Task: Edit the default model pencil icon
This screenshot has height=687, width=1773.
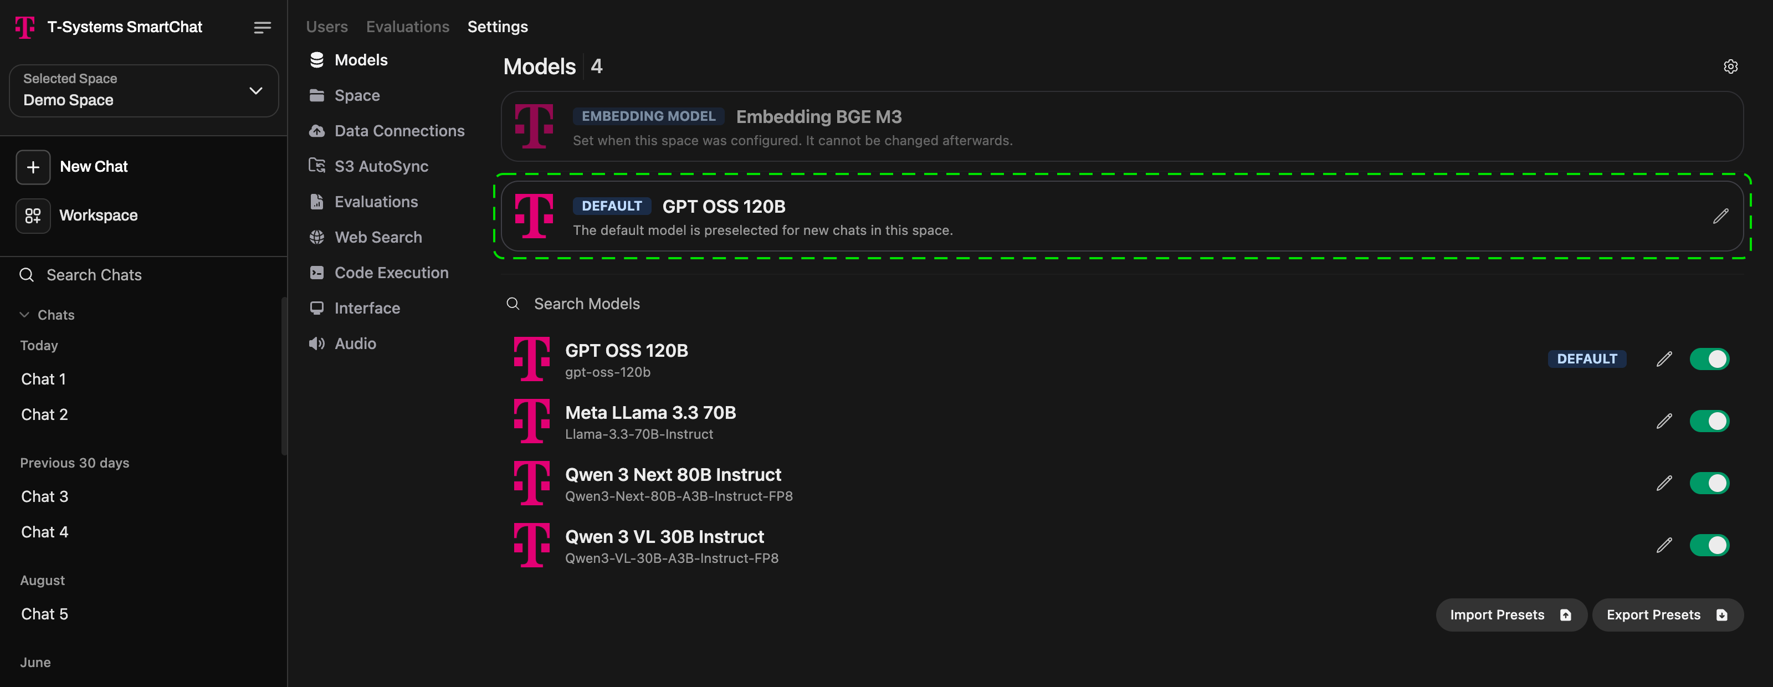Action: (x=1721, y=216)
